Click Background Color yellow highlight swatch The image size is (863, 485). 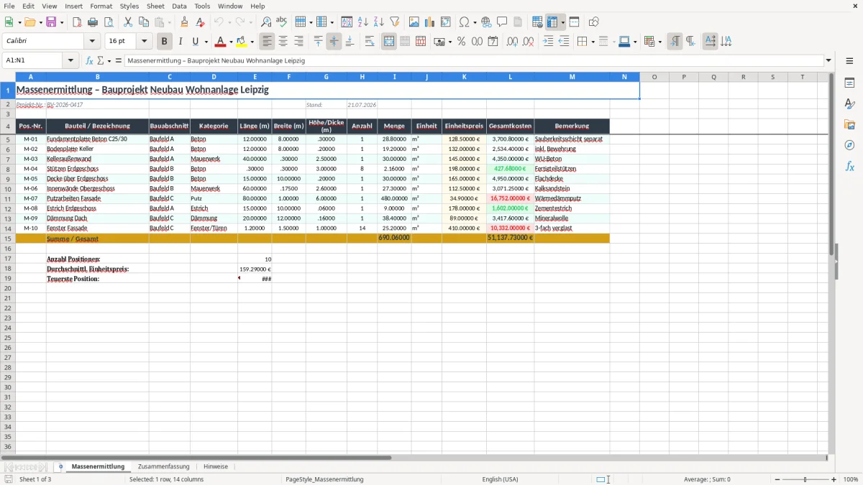click(242, 42)
